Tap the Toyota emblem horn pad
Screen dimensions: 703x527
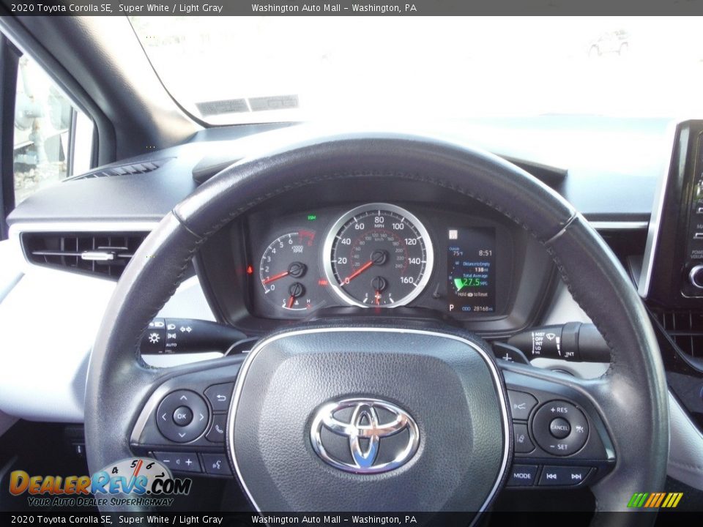tap(365, 435)
